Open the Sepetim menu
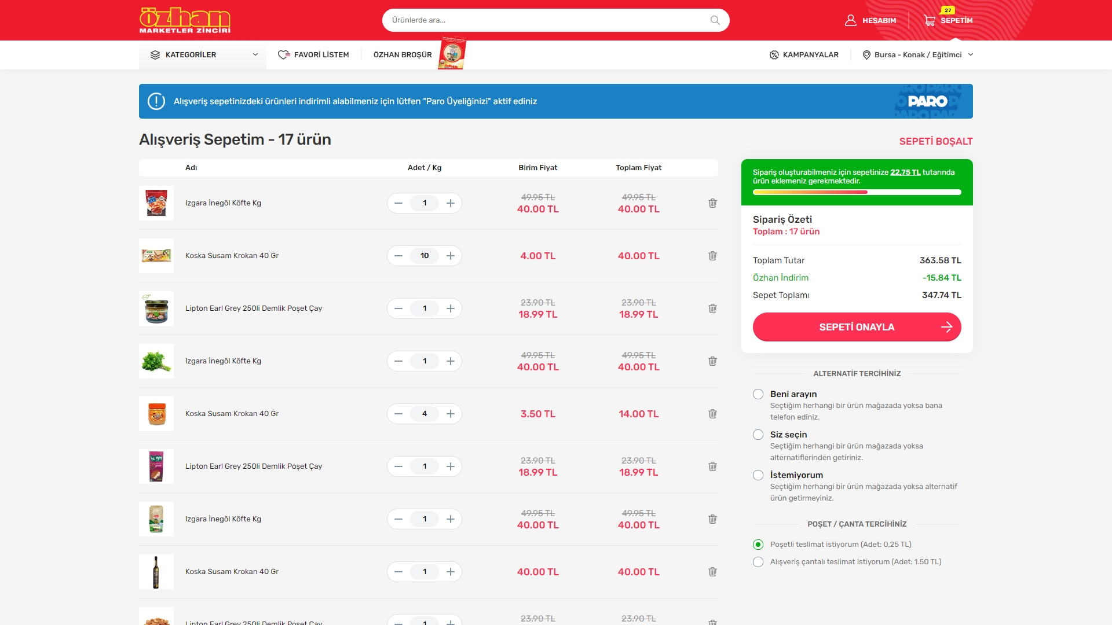The height and width of the screenshot is (625, 1112). [x=949, y=20]
